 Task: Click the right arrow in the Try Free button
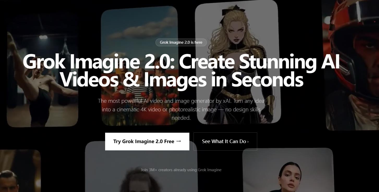(x=179, y=141)
